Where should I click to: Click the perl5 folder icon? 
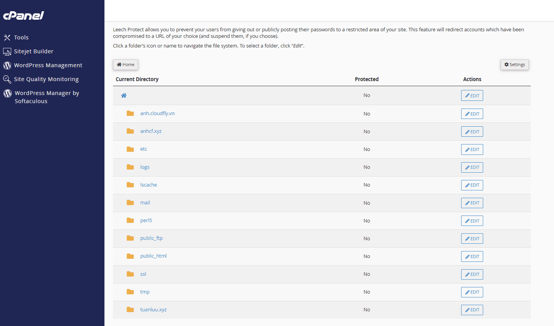click(x=130, y=221)
